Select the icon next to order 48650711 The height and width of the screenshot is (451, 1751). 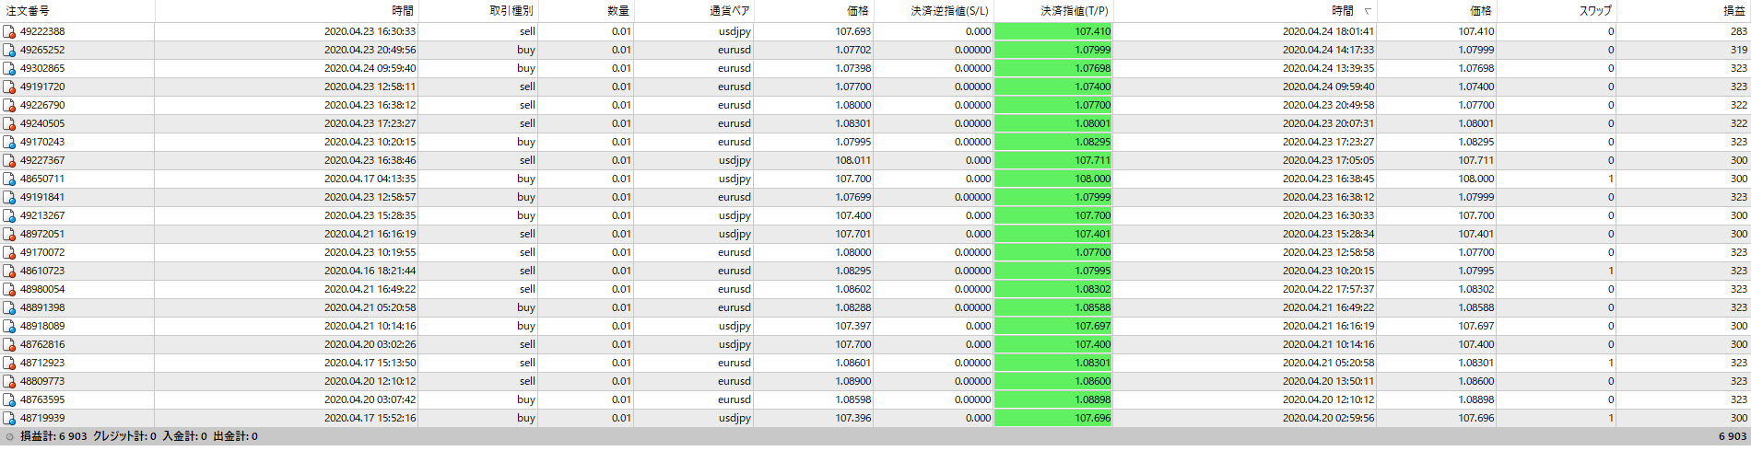[9, 179]
